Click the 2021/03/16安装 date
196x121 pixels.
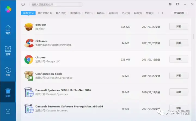point(151,60)
